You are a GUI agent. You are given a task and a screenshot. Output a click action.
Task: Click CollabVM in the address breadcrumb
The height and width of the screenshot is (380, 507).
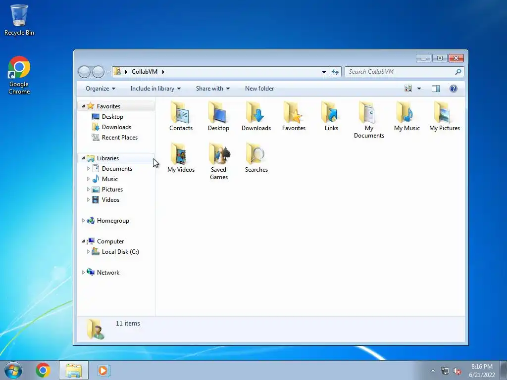(145, 72)
